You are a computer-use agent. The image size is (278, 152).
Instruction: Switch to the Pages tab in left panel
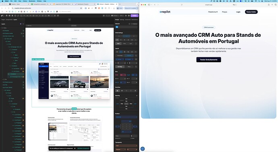tap(3, 19)
